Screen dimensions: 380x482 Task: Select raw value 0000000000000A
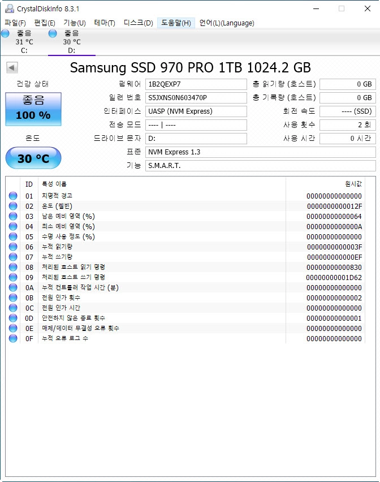click(x=334, y=226)
